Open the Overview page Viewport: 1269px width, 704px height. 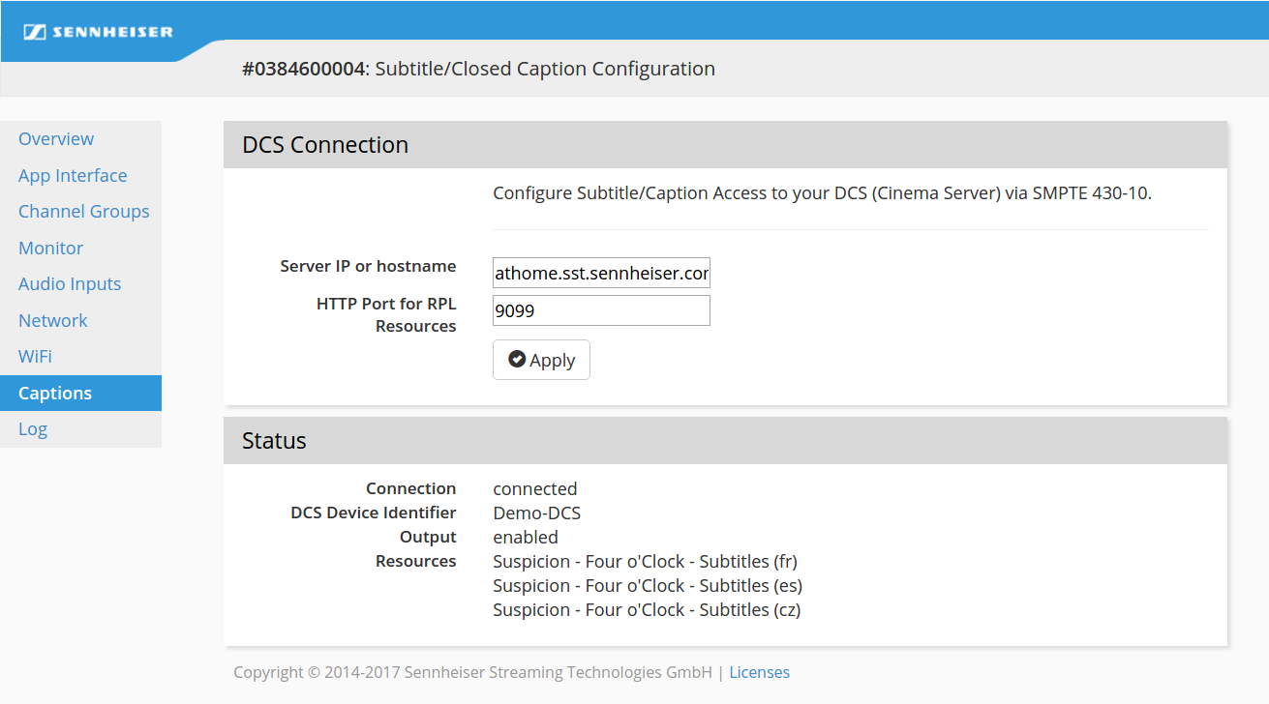[x=56, y=139]
